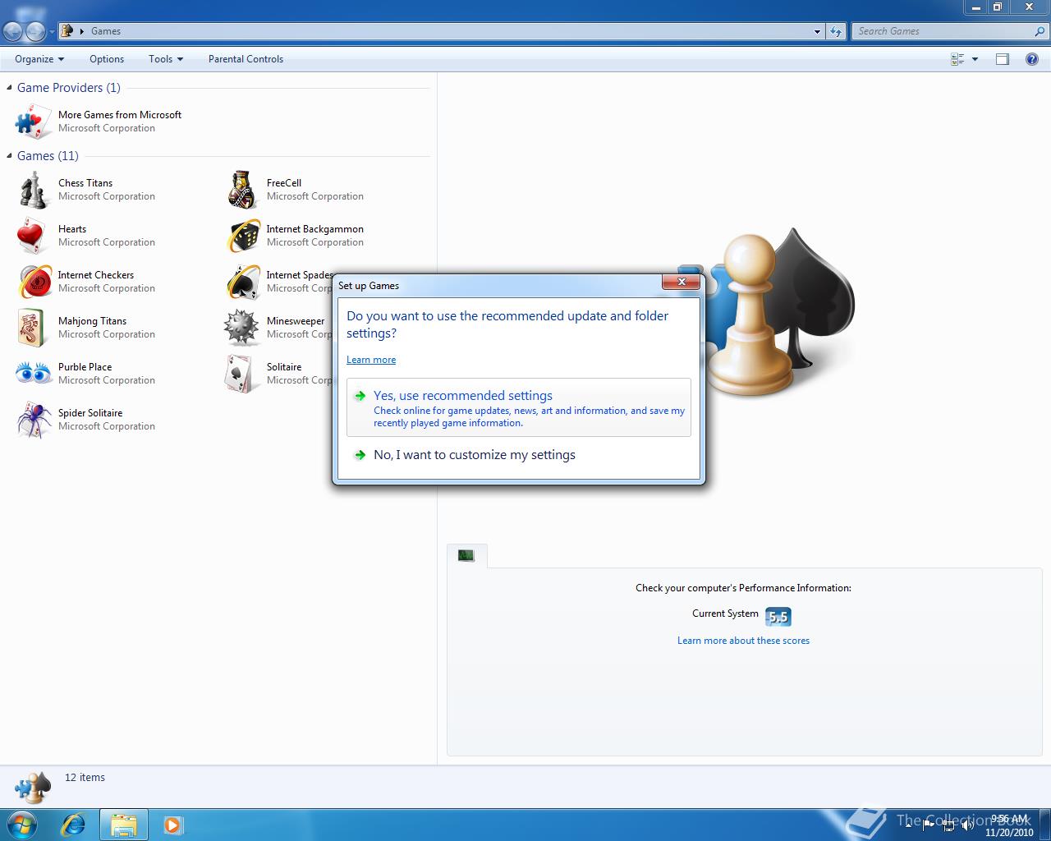
Task: Launch Internet Explorer from the taskbar
Action: 74,825
